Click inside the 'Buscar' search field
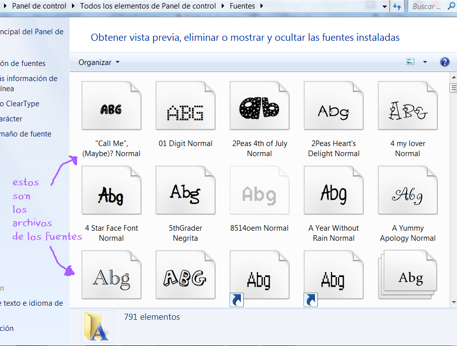Viewport: 457px width, 346px height. pyautogui.click(x=426, y=7)
